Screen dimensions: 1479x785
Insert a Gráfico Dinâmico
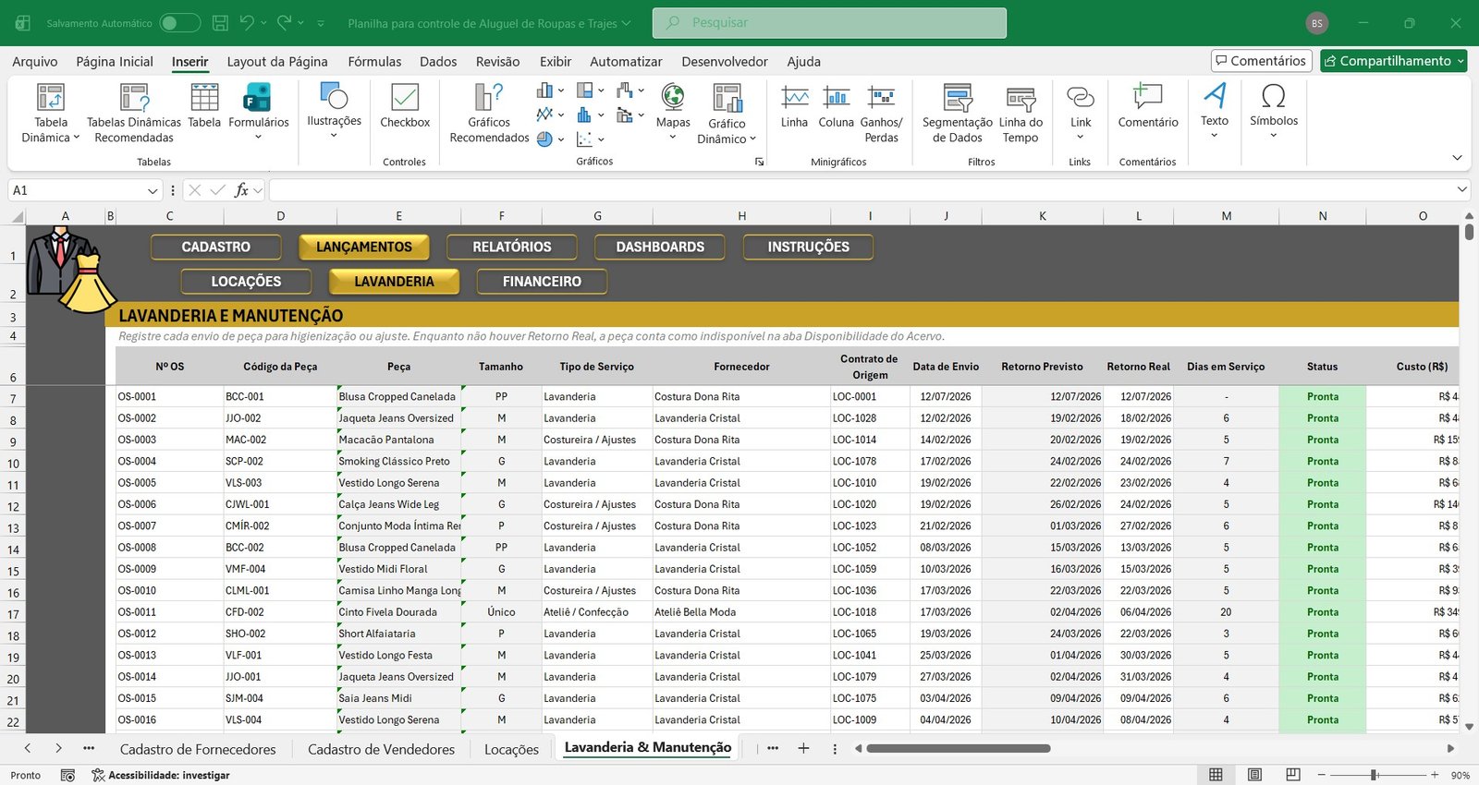pos(727,113)
